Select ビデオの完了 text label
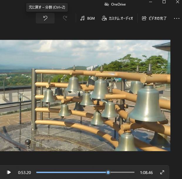Image resolution: width=182 pixels, height=179 pixels. pyautogui.click(x=158, y=18)
